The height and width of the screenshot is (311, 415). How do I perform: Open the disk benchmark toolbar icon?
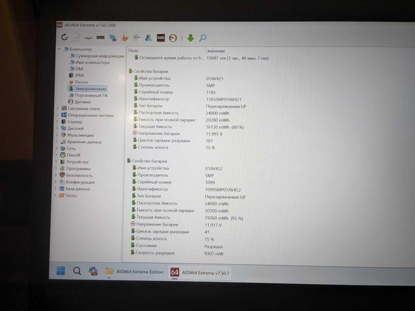pos(89,38)
